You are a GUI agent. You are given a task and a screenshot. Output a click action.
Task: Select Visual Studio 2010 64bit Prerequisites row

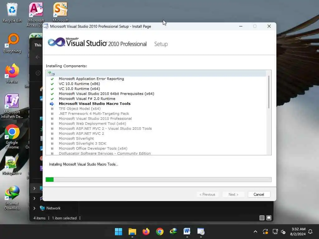click(107, 94)
